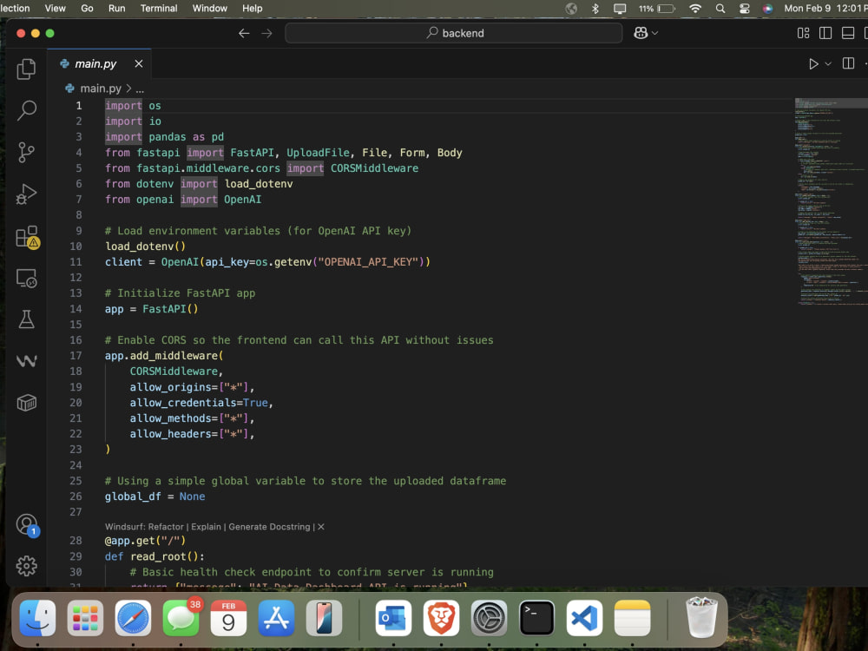Click Generate Docstring code lens link
Screen dimensions: 868x651
269,527
